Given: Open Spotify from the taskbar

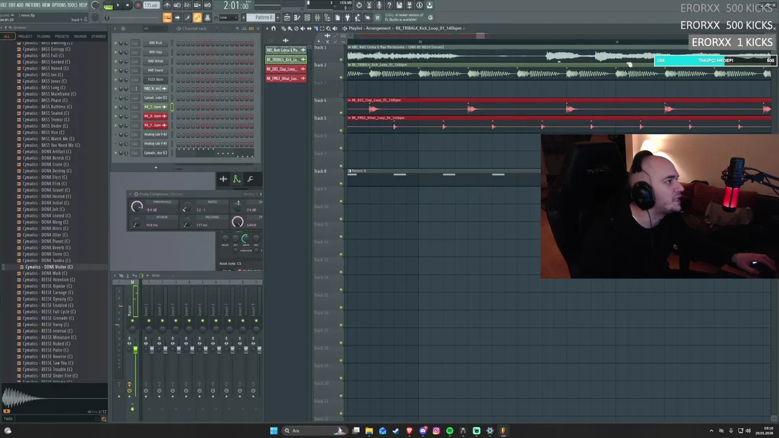Looking at the screenshot, I should 449,431.
